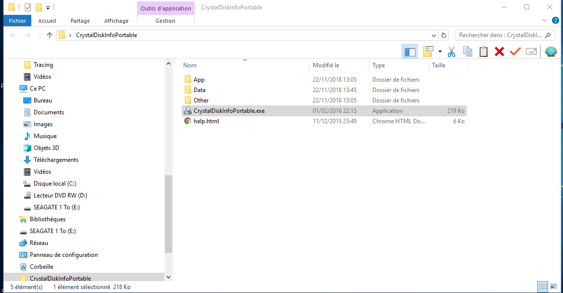Open Téléchargements in the navigation tree
563x293 pixels.
click(56, 159)
